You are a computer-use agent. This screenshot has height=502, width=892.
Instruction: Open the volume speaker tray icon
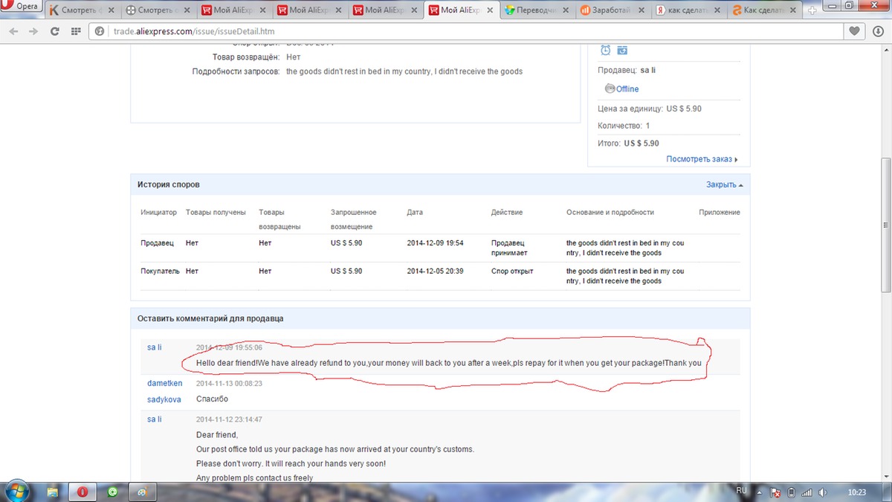(x=822, y=492)
